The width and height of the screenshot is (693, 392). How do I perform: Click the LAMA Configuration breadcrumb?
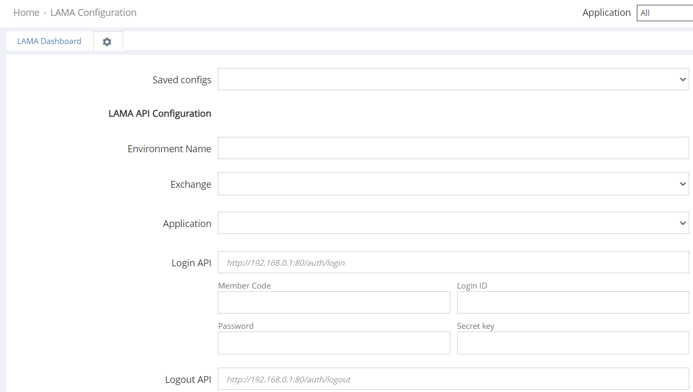93,13
